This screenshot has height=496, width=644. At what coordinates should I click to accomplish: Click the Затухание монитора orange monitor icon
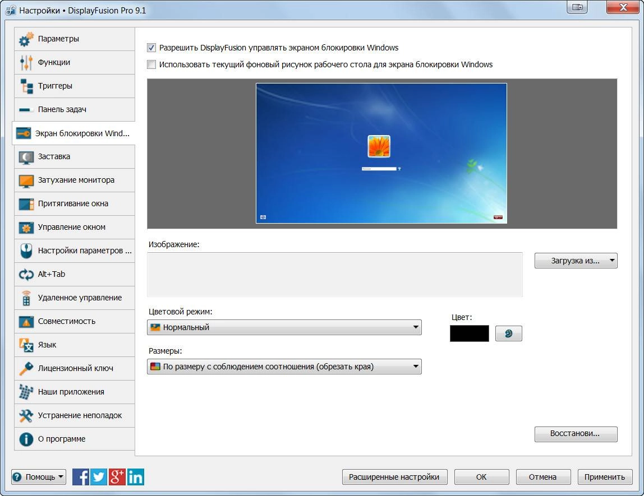pos(26,180)
